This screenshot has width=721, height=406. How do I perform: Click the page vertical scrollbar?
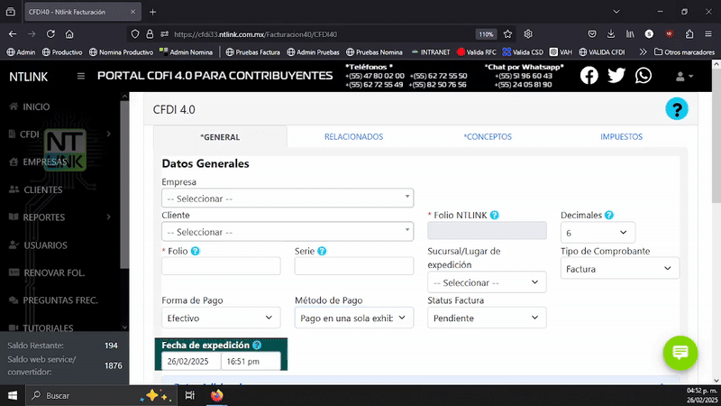[716, 138]
